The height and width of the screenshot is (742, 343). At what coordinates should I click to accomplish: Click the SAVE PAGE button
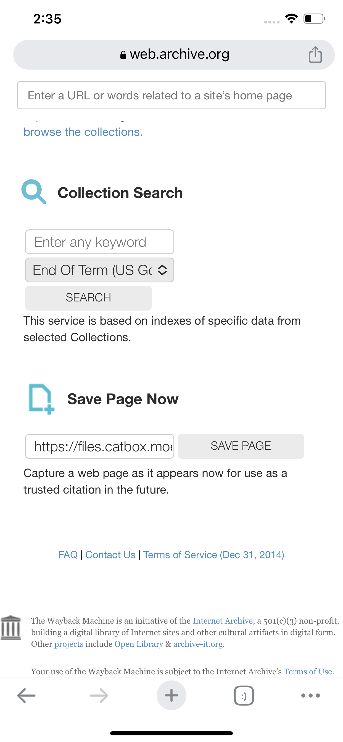pos(241,446)
